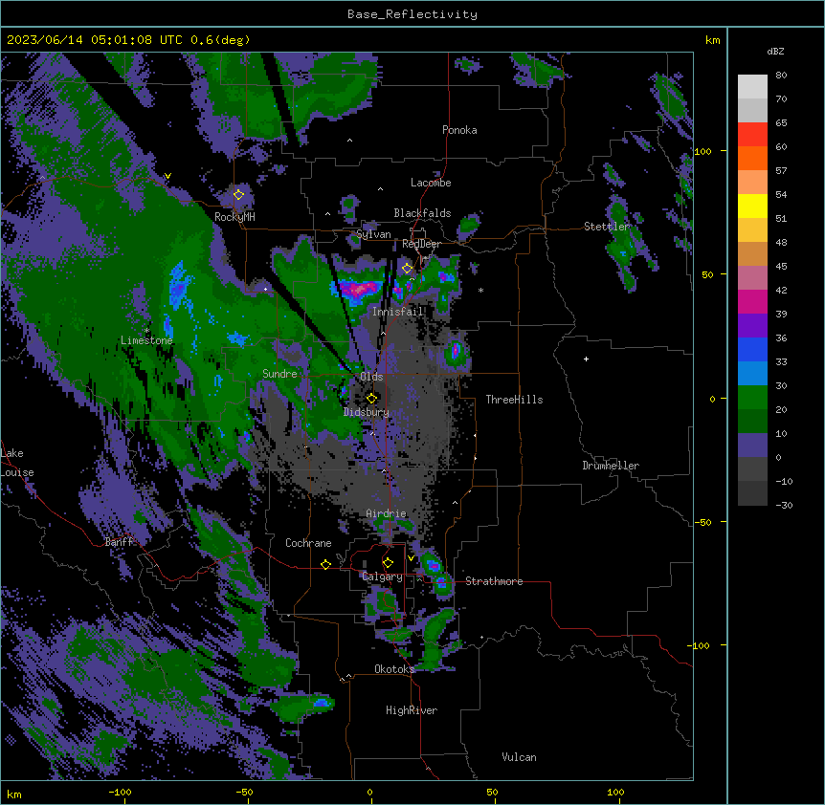Click the Okotoks town label
Image resolution: width=825 pixels, height=805 pixels.
(394, 669)
